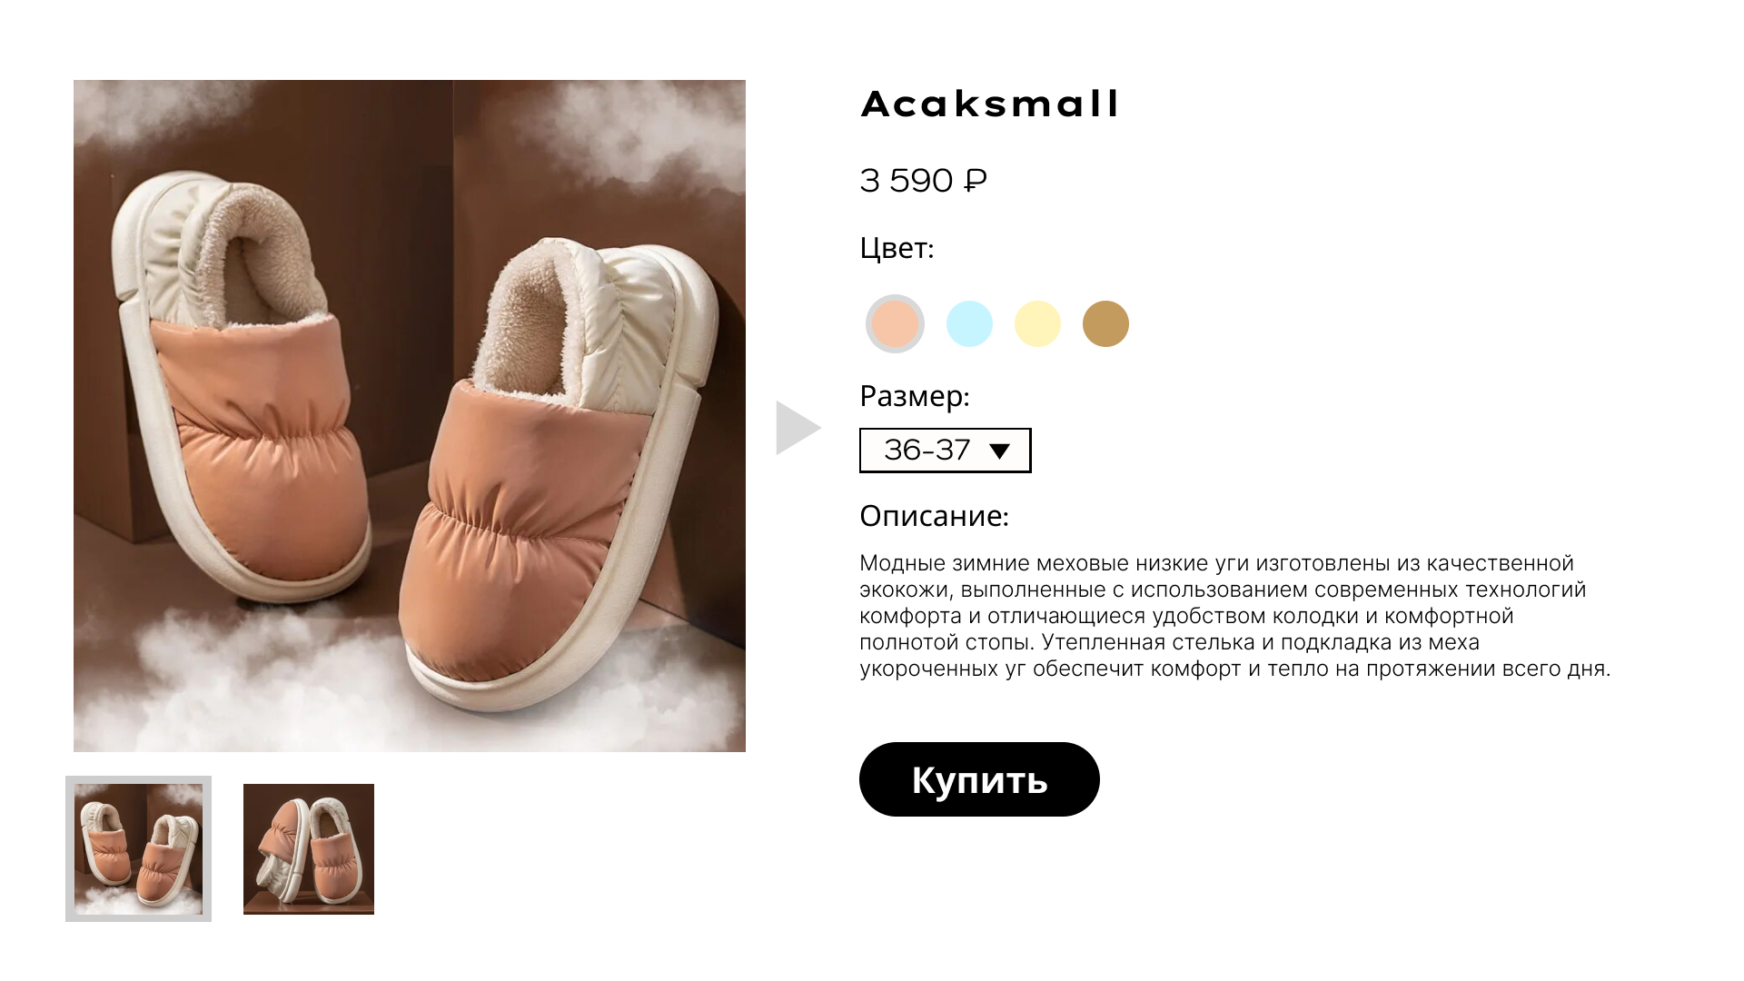The image size is (1744, 981).
Task: Click the gray next-image arrow
Action: [x=798, y=428]
